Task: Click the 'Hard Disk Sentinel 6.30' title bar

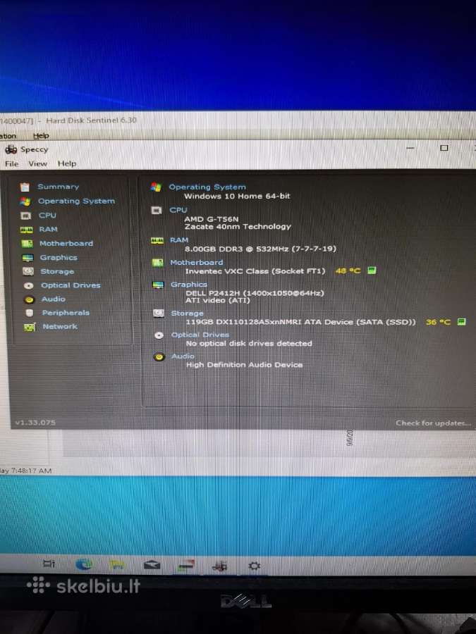Action: click(92, 120)
